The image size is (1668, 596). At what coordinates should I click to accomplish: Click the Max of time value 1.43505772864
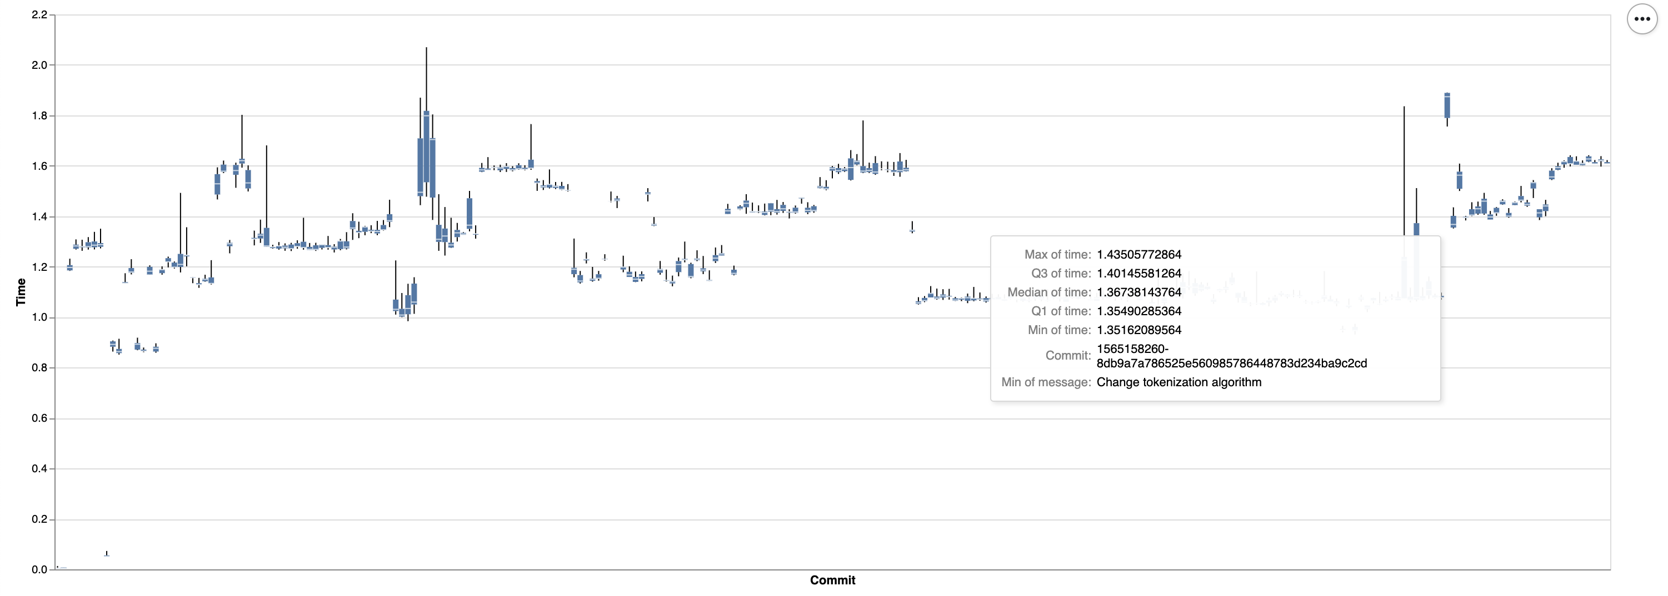click(x=1138, y=255)
